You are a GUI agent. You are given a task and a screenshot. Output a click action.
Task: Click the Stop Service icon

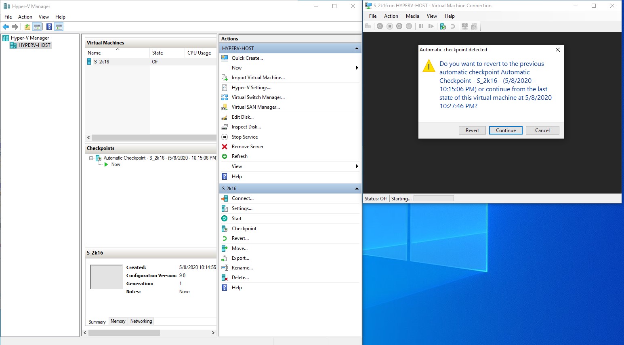(x=225, y=137)
